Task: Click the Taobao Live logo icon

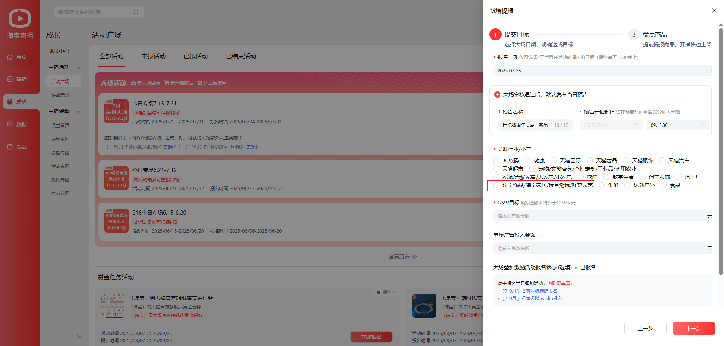Action: (20, 18)
